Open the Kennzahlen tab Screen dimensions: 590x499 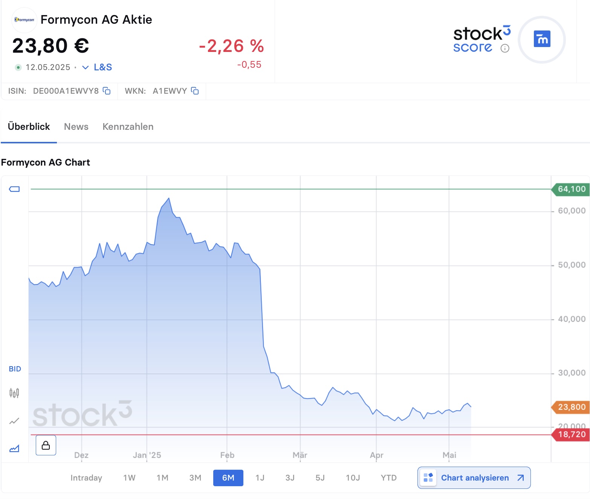tap(128, 127)
